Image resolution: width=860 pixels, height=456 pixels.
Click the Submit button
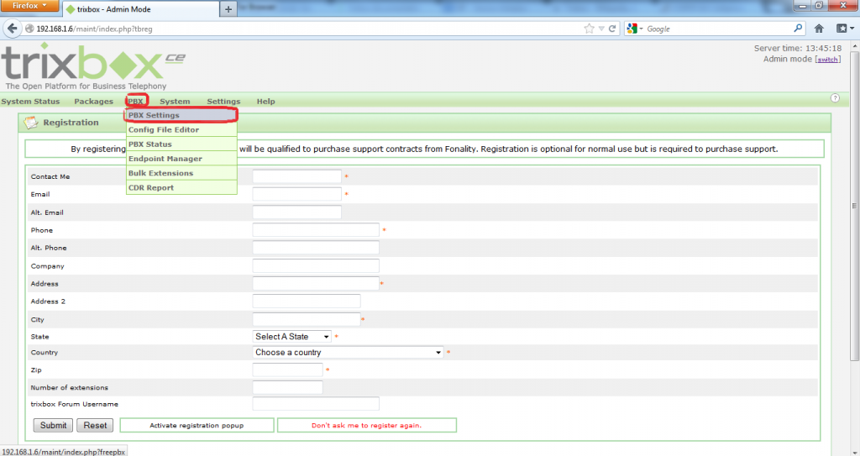(x=53, y=425)
